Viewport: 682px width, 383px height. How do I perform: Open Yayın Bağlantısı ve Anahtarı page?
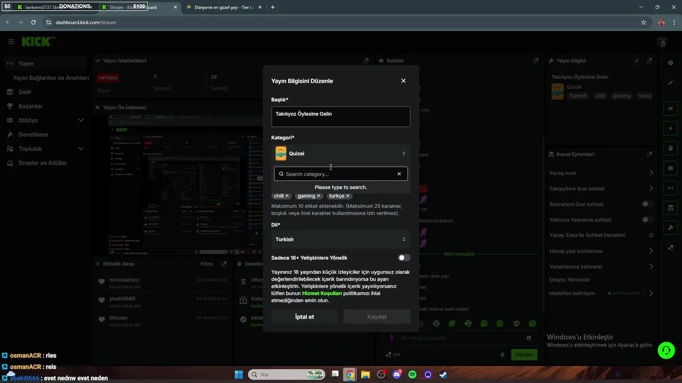point(51,78)
